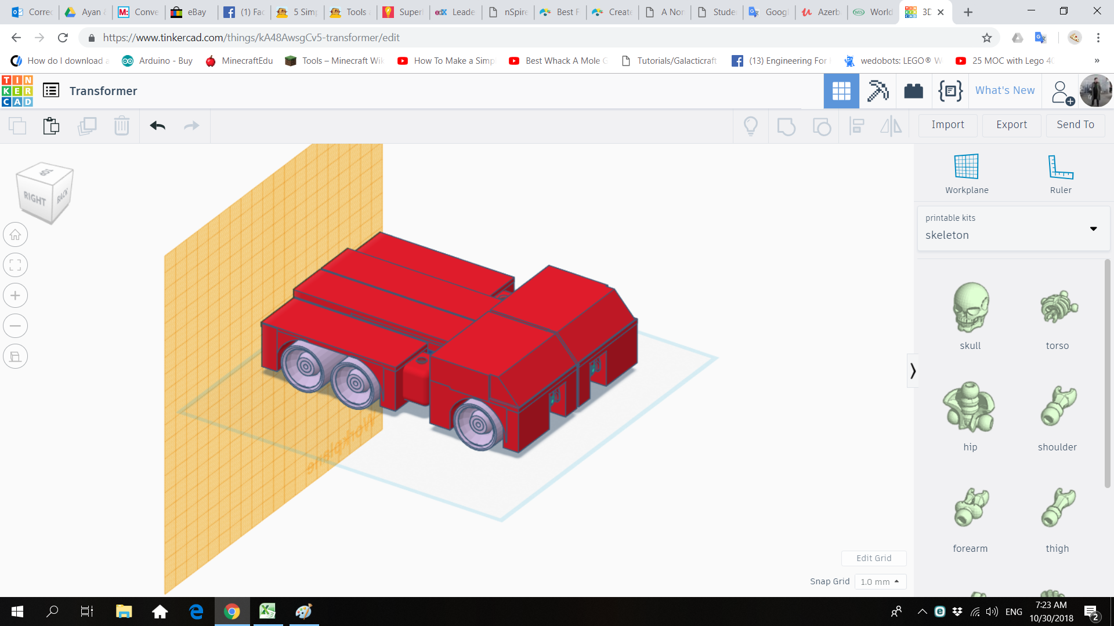Switch to 3D design grid view
The height and width of the screenshot is (626, 1114).
pyautogui.click(x=841, y=91)
